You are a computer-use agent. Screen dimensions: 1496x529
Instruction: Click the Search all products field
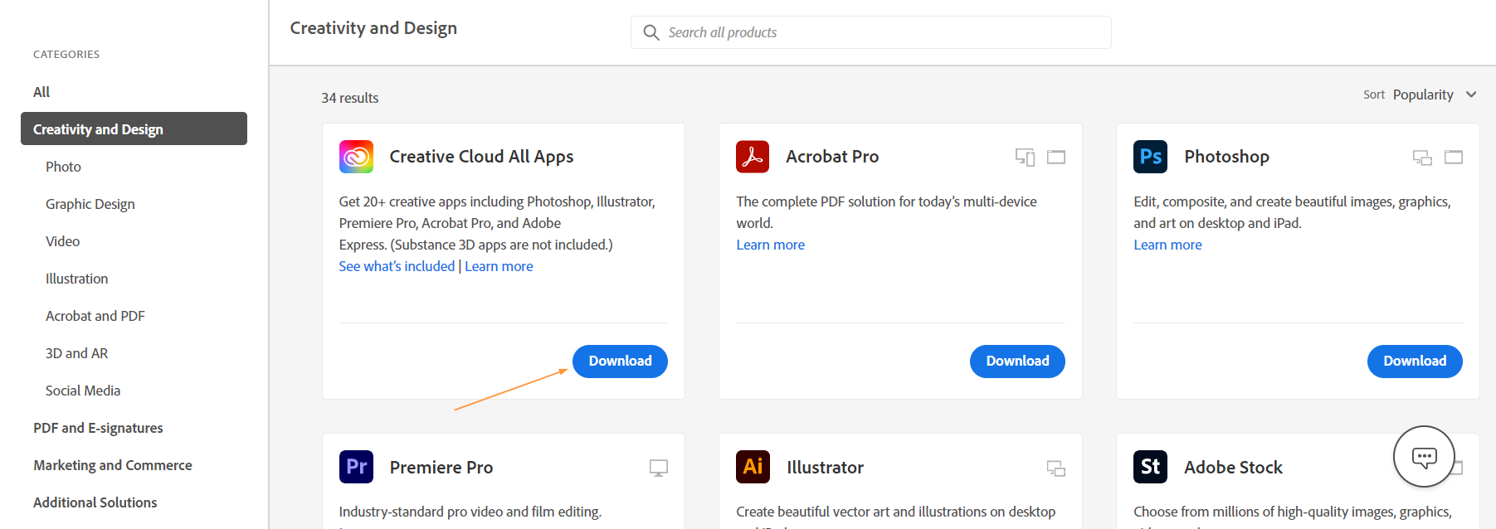pyautogui.click(x=880, y=32)
